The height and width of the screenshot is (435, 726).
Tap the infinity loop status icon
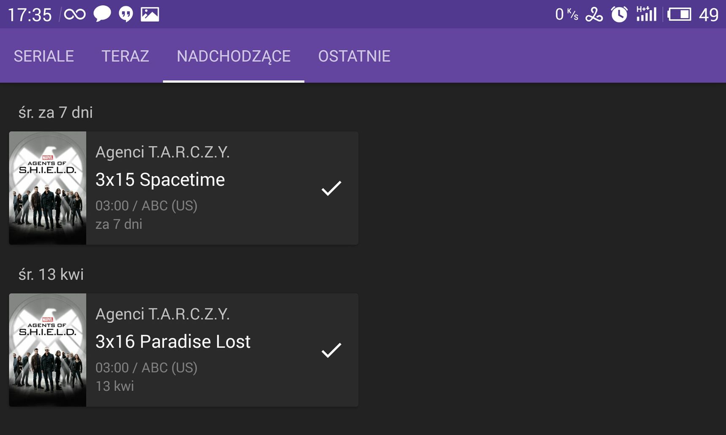click(75, 15)
